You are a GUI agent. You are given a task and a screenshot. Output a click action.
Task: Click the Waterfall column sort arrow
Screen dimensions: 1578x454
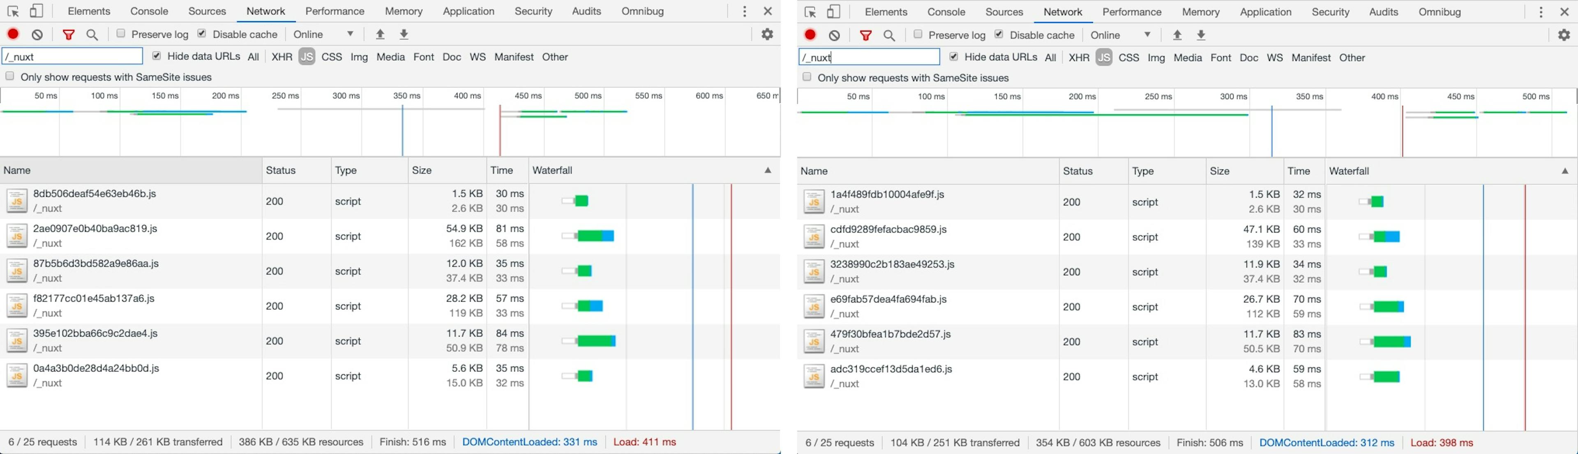768,170
